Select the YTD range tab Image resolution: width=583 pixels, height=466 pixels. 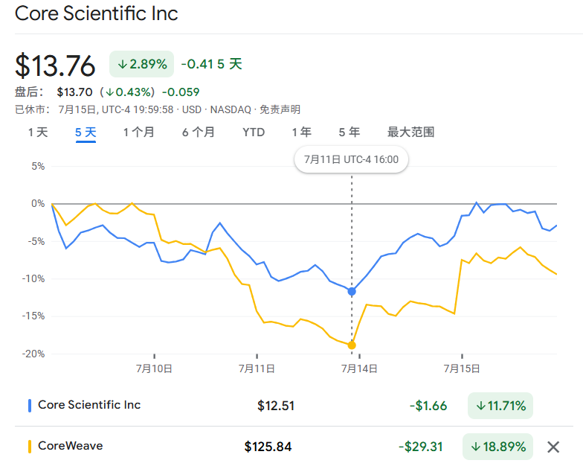254,133
